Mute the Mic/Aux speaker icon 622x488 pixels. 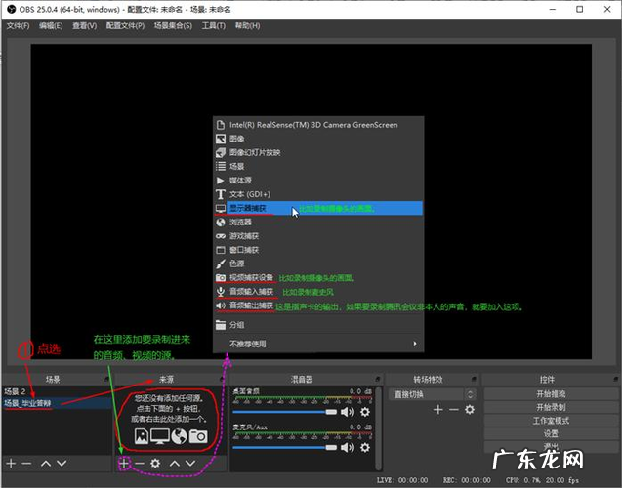pyautogui.click(x=347, y=439)
